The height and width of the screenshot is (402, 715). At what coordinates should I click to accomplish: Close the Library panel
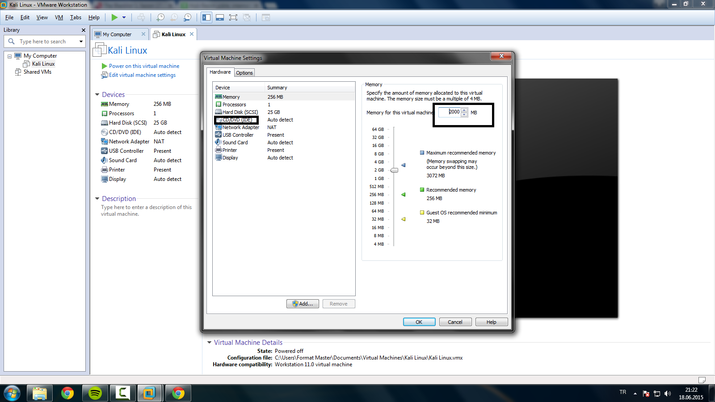click(x=83, y=30)
